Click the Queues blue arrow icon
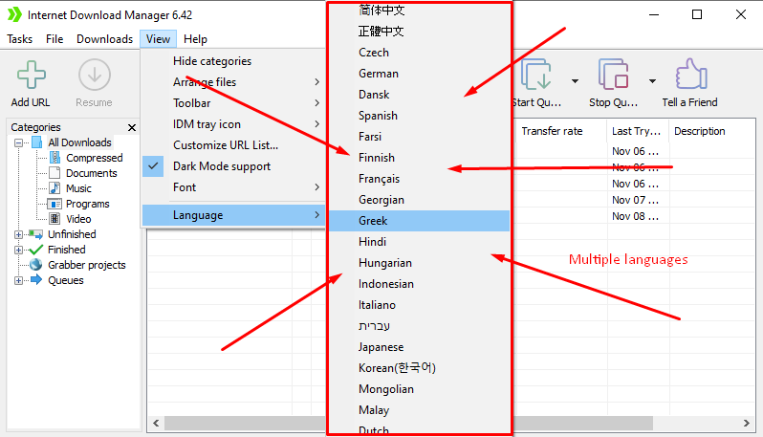The height and width of the screenshot is (437, 763). [x=36, y=280]
